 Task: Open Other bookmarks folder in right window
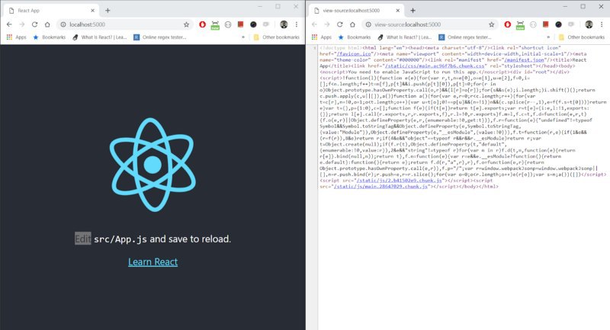[581, 37]
